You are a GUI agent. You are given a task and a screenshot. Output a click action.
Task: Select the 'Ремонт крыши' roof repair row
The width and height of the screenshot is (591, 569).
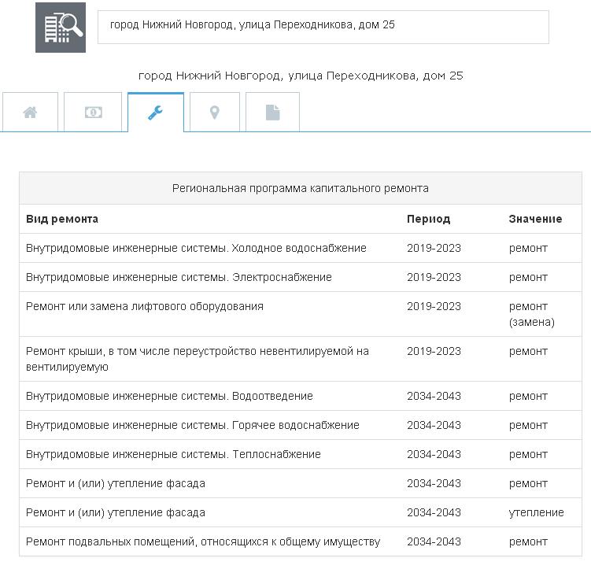[x=197, y=359]
